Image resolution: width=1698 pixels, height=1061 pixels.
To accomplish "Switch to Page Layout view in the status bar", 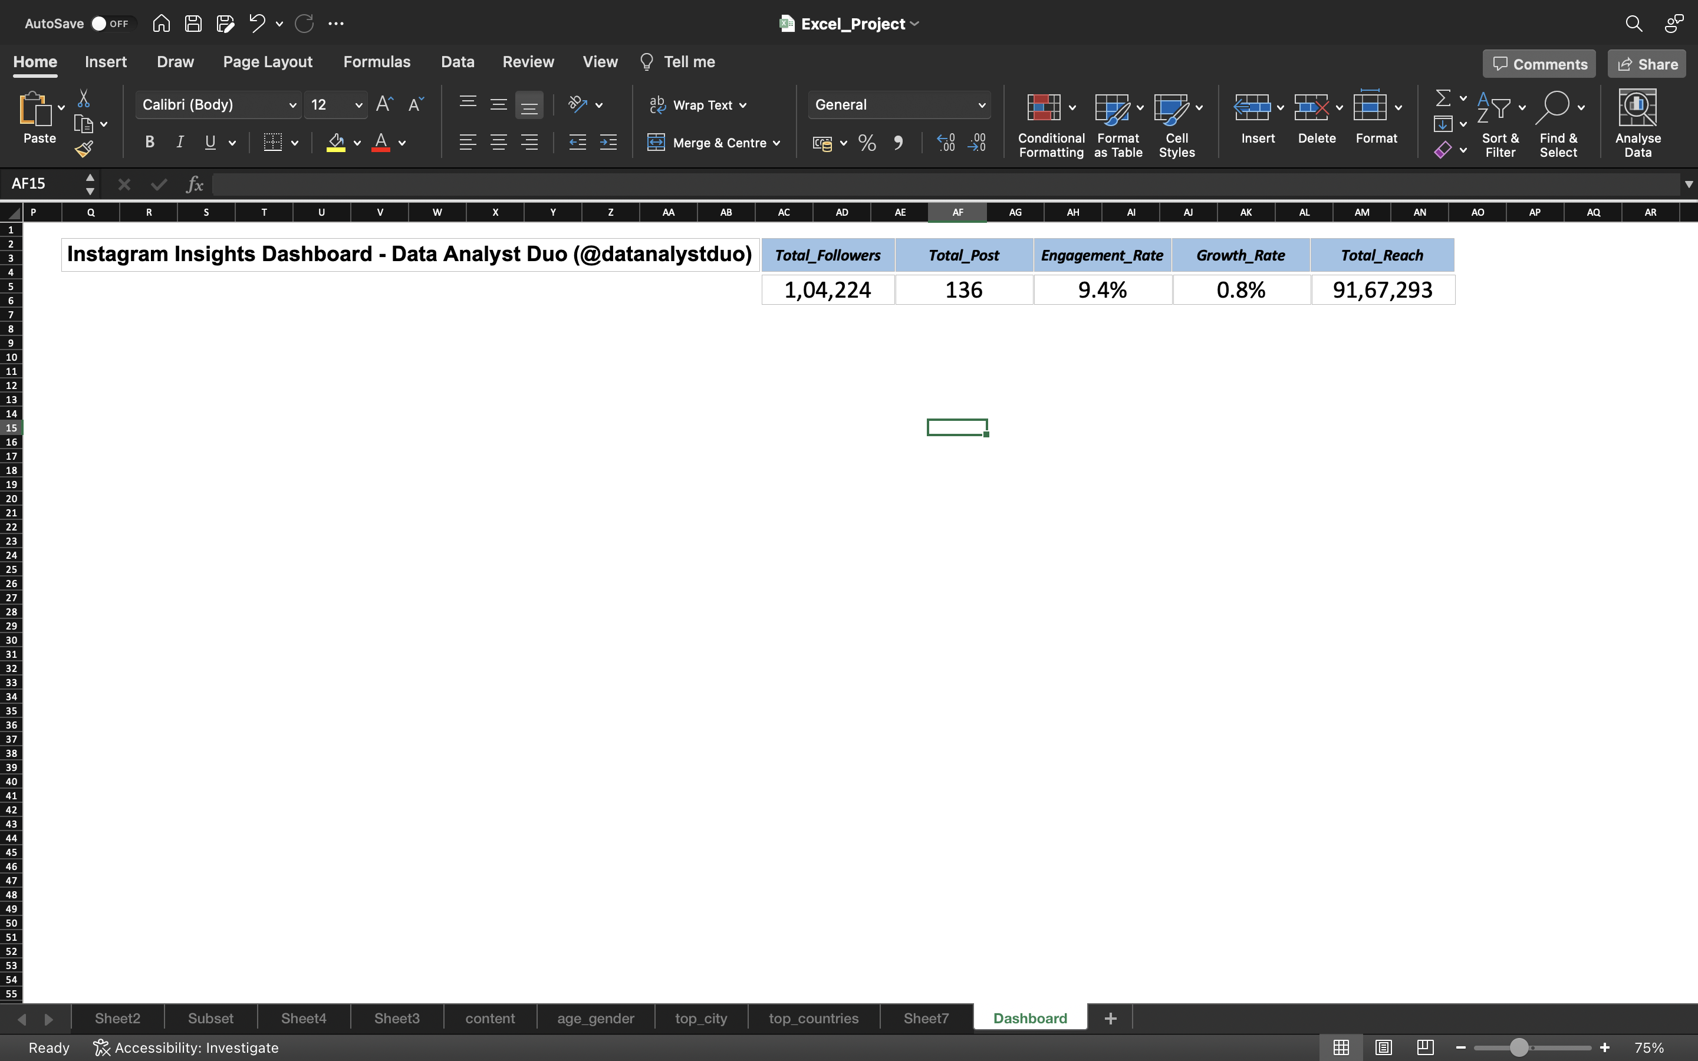I will (1383, 1047).
